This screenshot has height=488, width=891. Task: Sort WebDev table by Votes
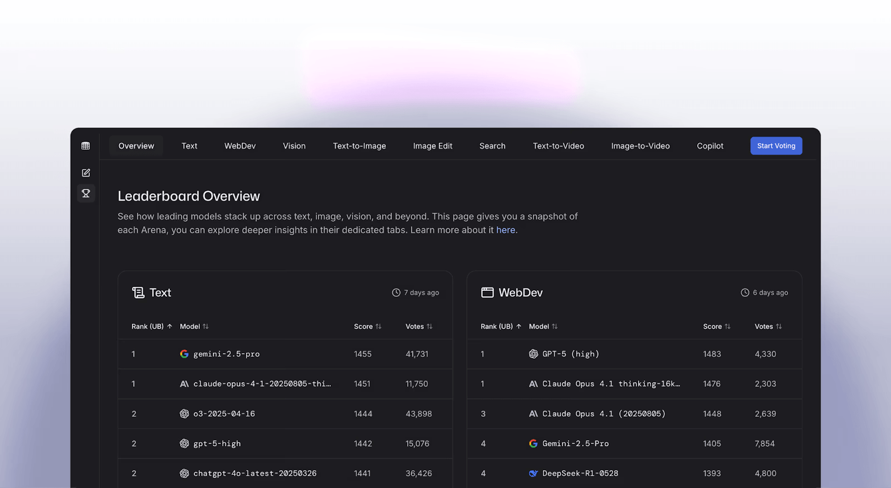(768, 326)
